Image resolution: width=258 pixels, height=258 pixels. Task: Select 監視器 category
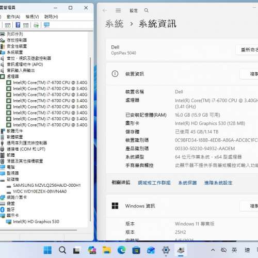click(x=13, y=173)
